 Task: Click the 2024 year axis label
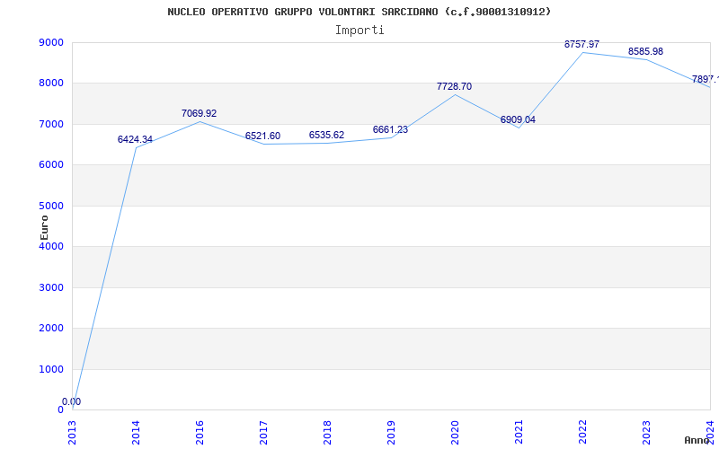[709, 431]
